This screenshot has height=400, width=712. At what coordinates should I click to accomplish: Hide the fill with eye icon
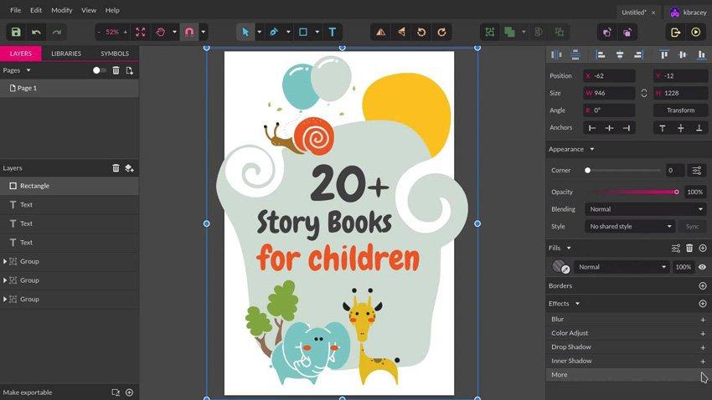pyautogui.click(x=702, y=267)
